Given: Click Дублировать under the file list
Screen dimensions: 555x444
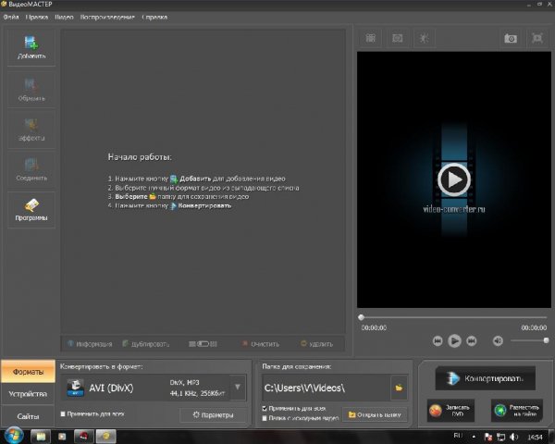Looking at the screenshot, I should point(146,344).
